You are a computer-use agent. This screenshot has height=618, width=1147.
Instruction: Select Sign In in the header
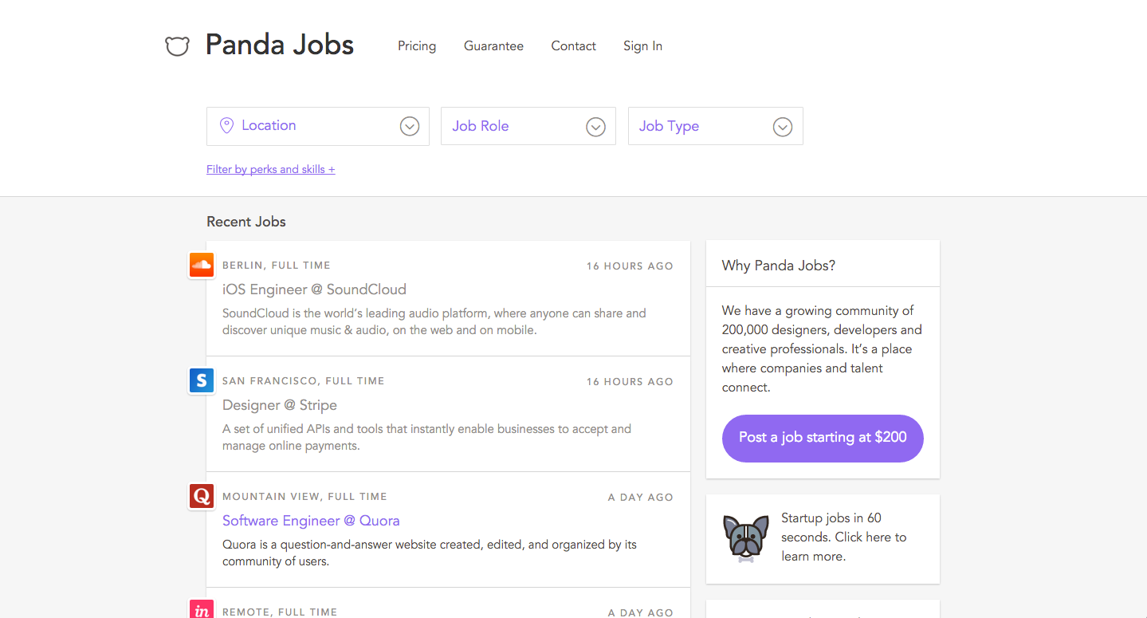pos(642,46)
